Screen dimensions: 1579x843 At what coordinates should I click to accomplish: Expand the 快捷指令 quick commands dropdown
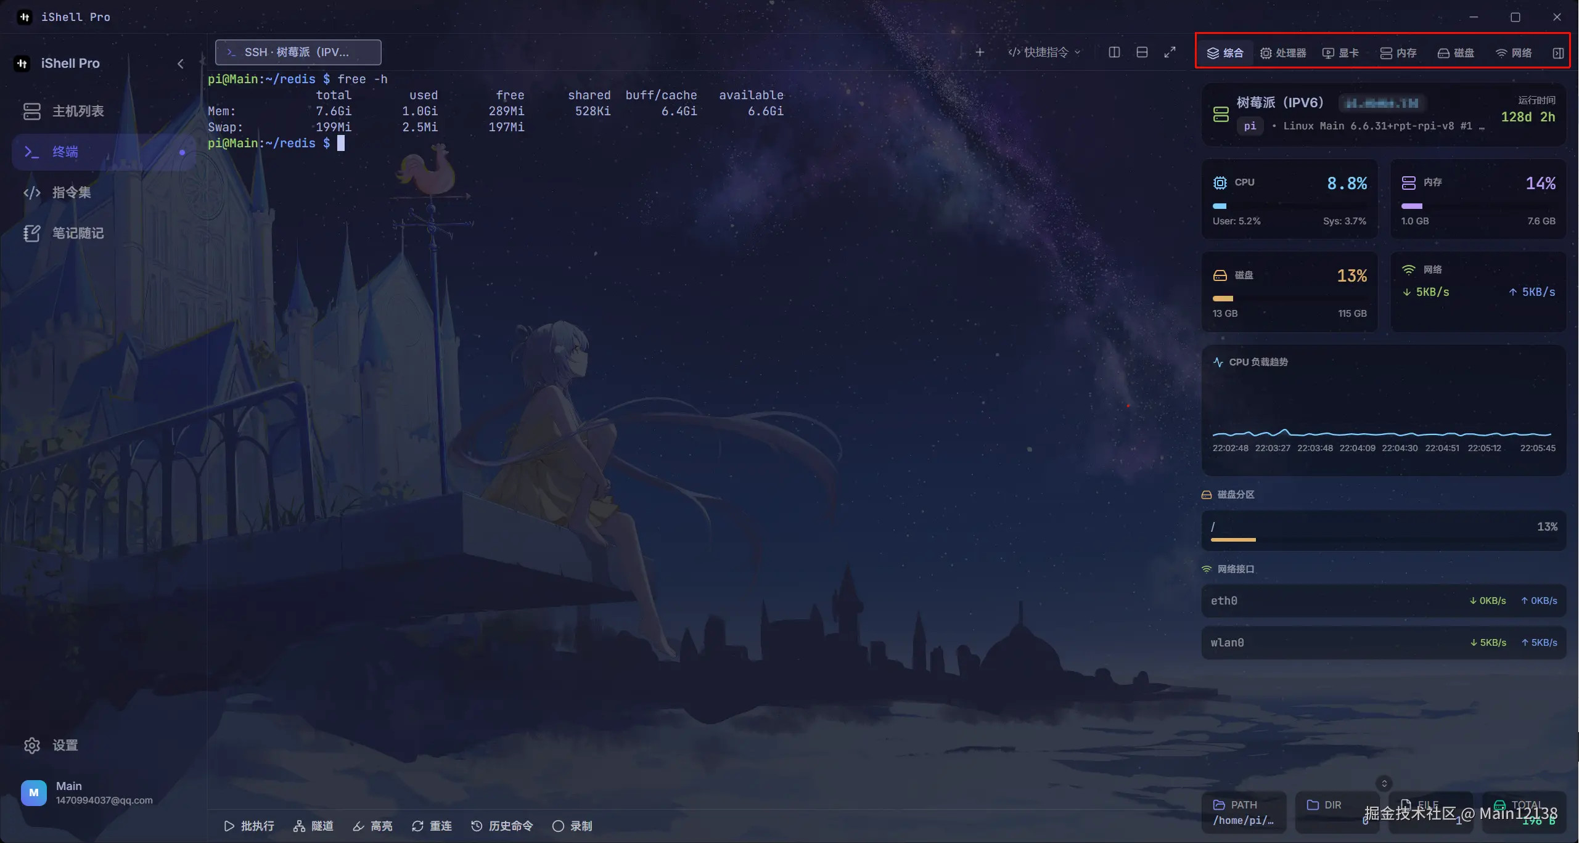(1044, 52)
